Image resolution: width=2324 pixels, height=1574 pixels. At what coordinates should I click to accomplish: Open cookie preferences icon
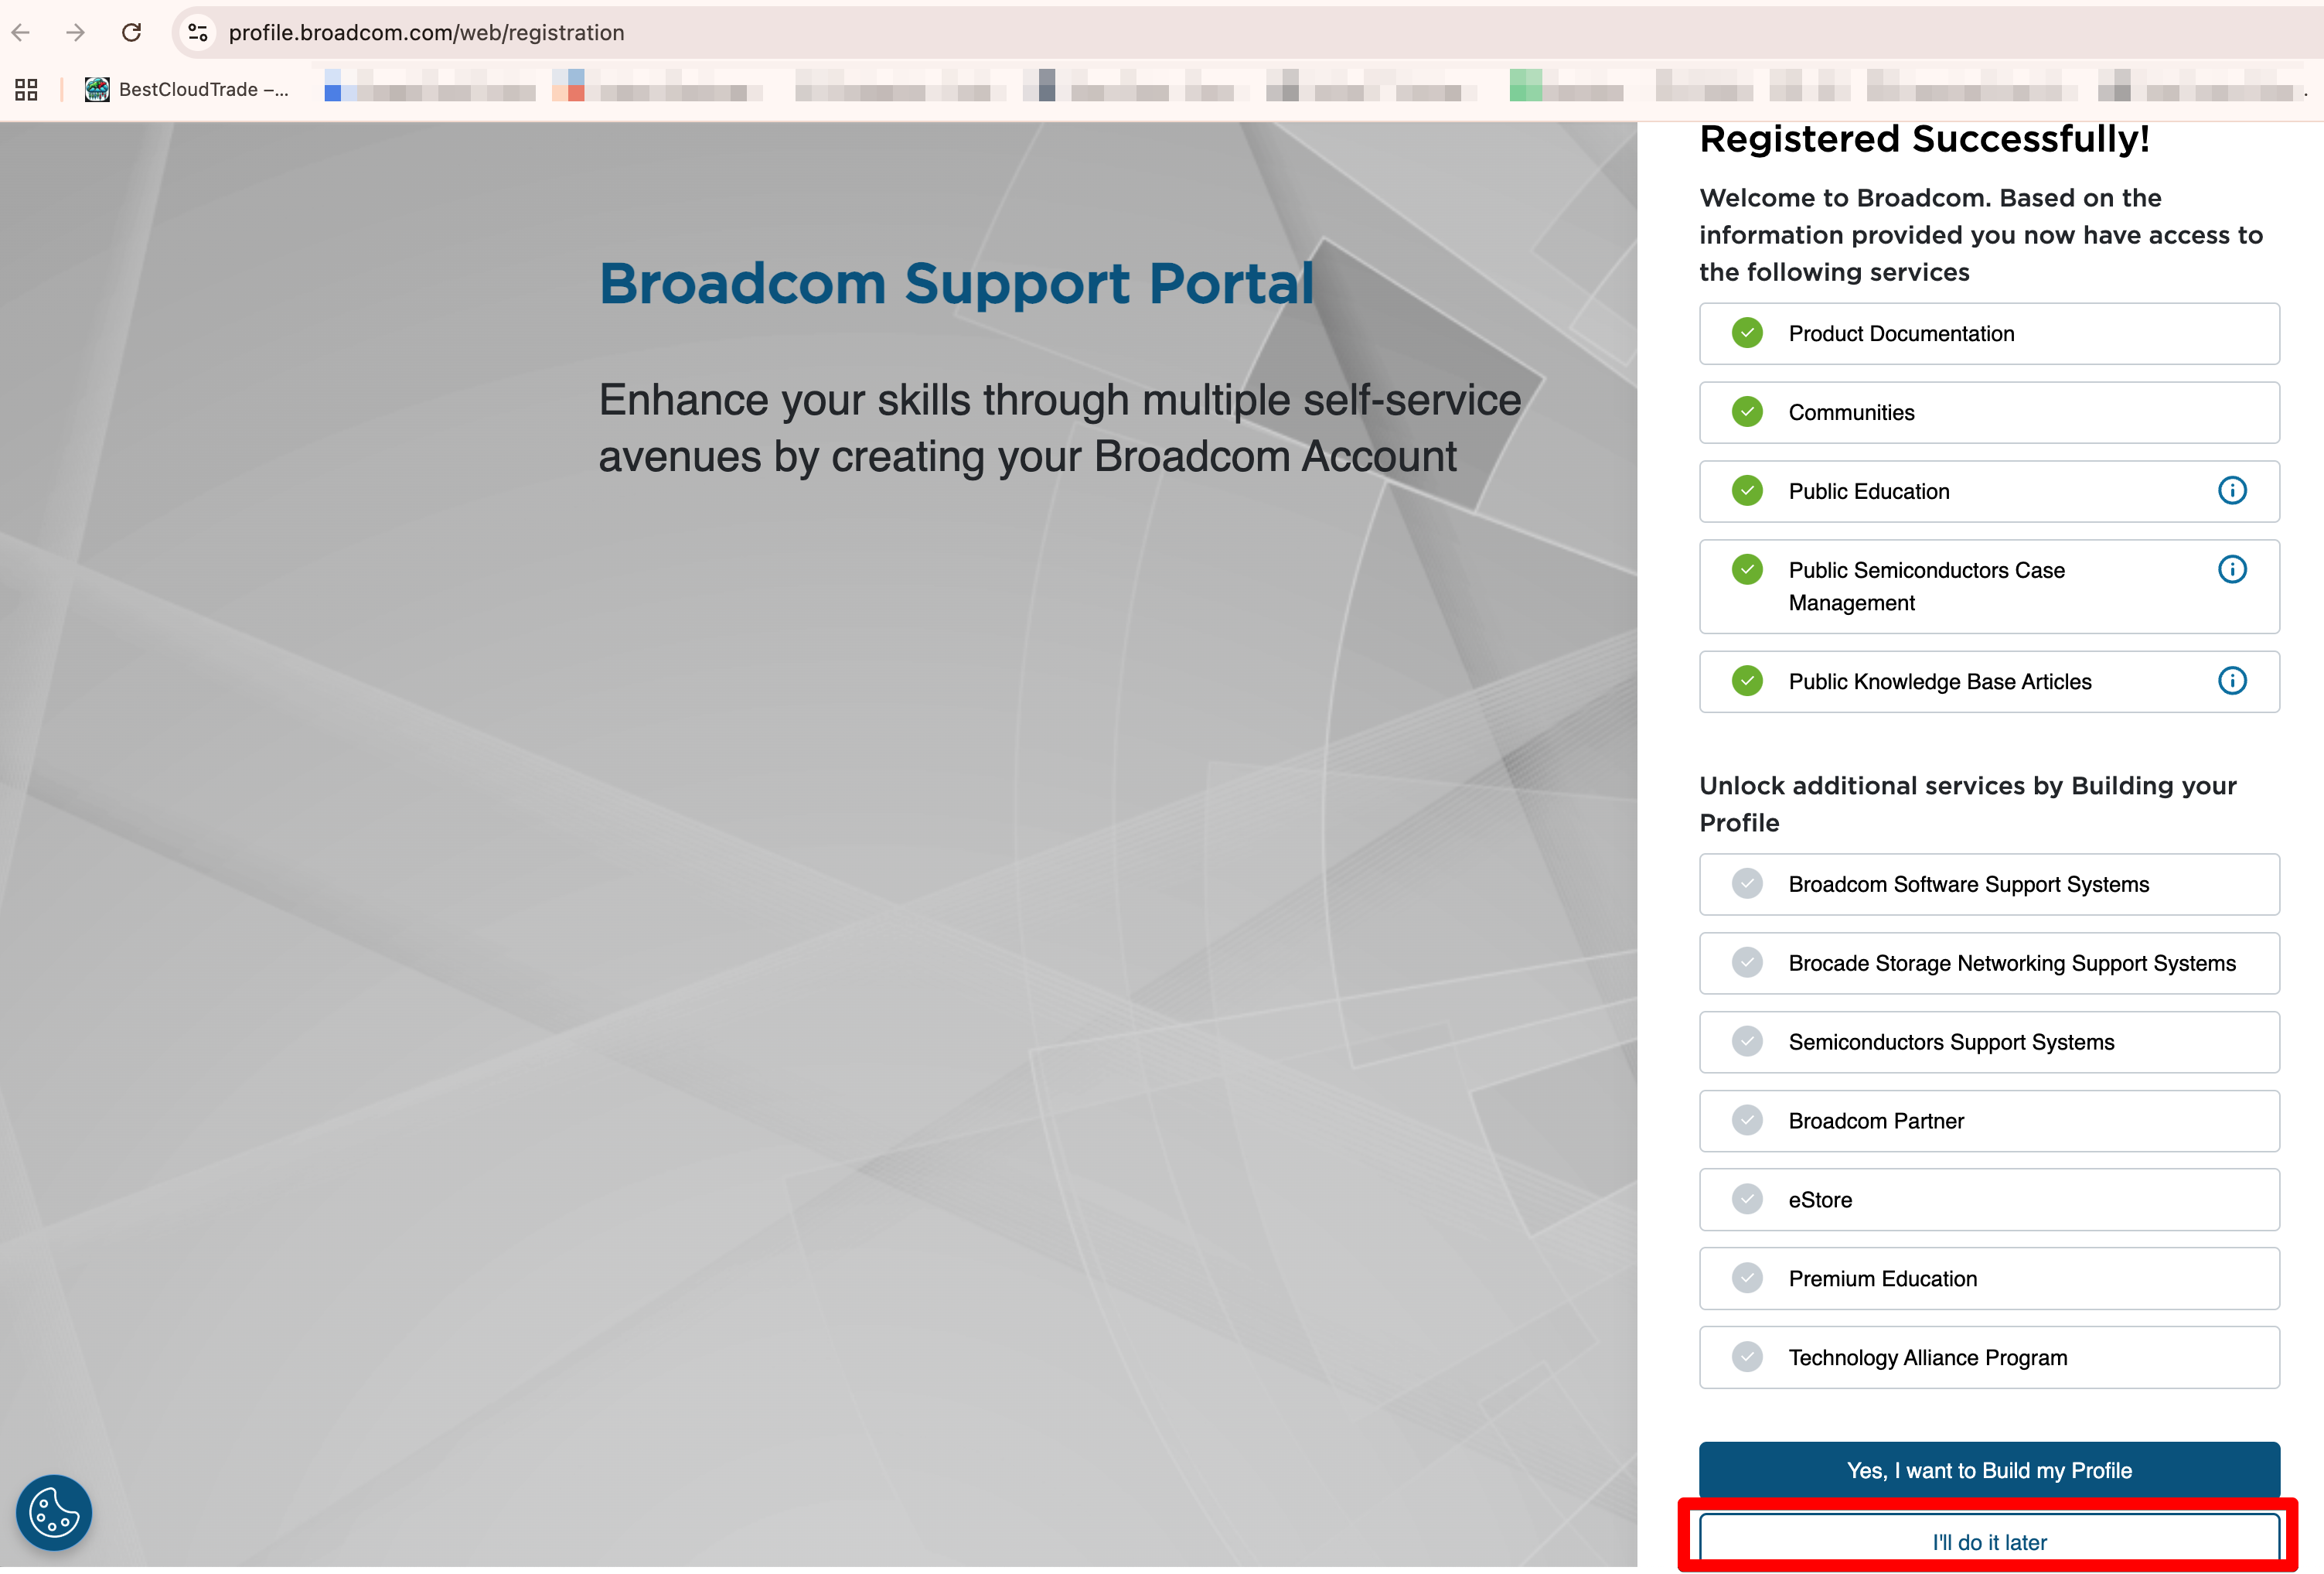click(x=54, y=1512)
